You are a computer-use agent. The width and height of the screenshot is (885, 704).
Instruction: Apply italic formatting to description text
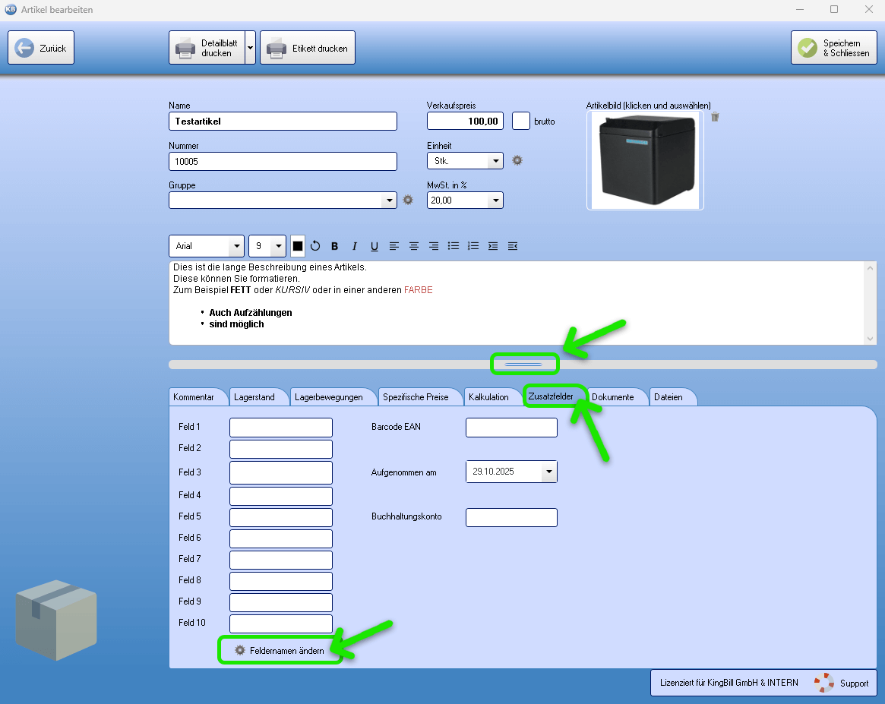pyautogui.click(x=354, y=246)
